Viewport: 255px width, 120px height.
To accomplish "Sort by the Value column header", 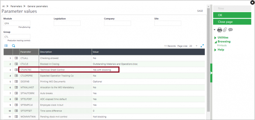I will coord(148,52).
